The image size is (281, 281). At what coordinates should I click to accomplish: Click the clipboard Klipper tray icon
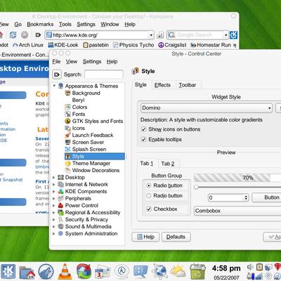259,267
